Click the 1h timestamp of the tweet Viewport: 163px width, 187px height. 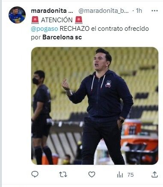click(x=139, y=11)
